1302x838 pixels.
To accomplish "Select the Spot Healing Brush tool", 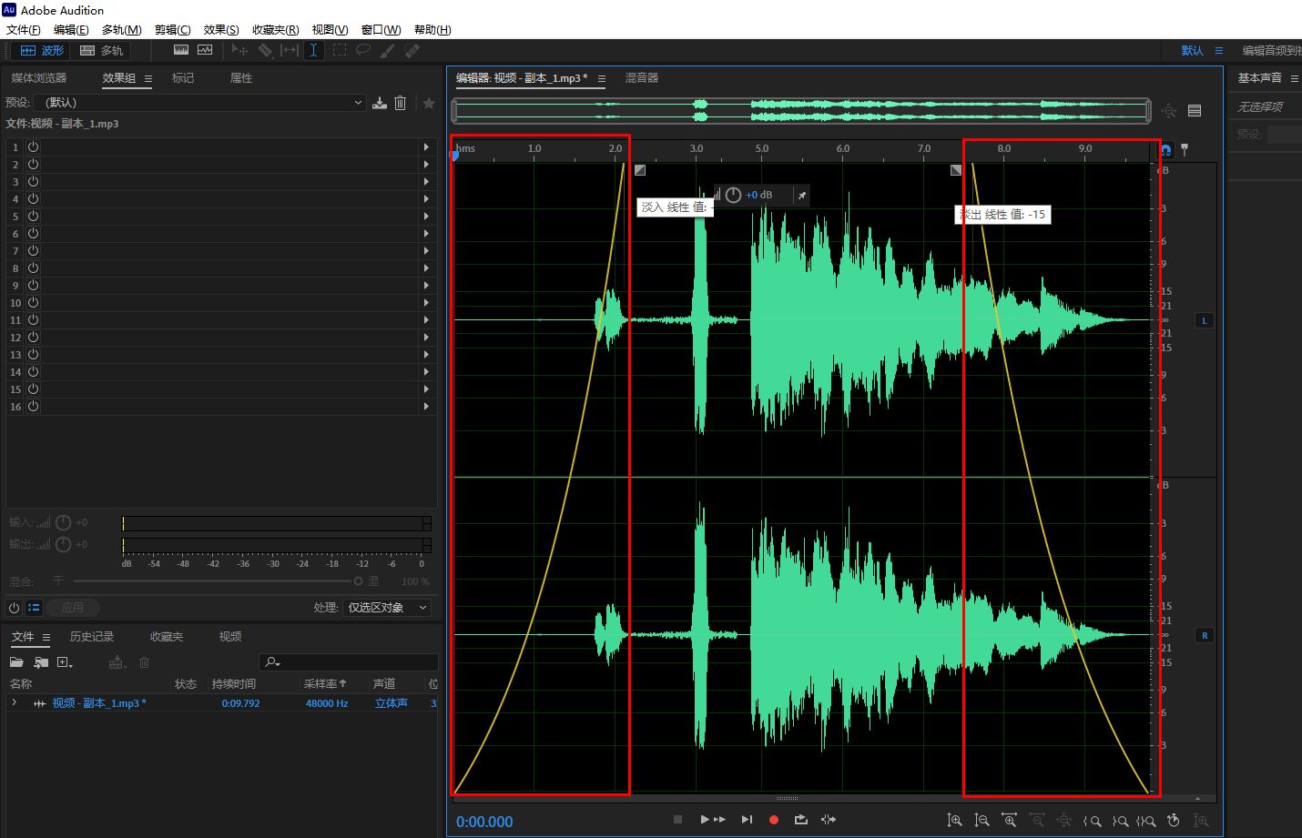I will 412,50.
